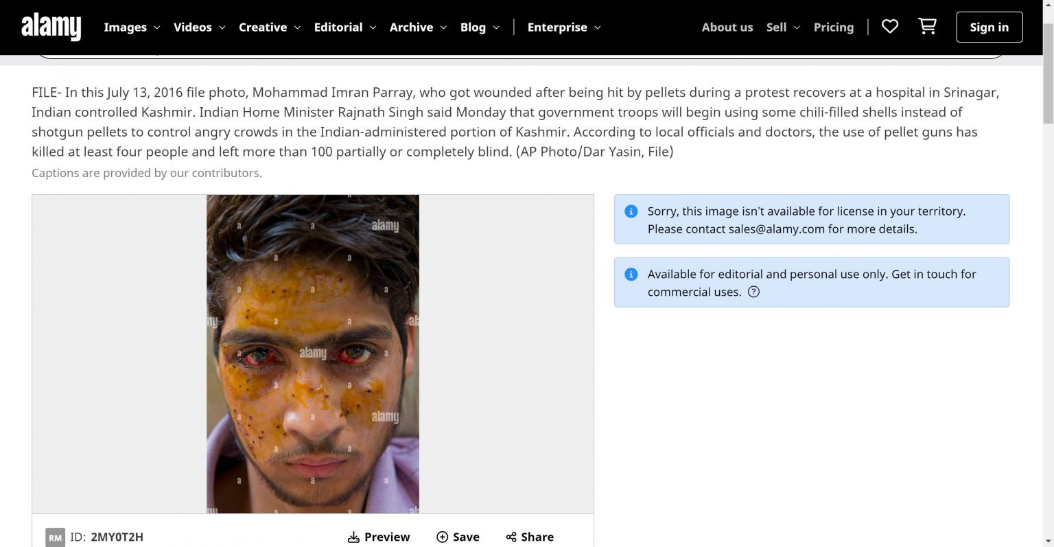Screen dimensions: 1054x547
Task: Click 'Captions are provided by our contributors.' text
Action: [147, 173]
